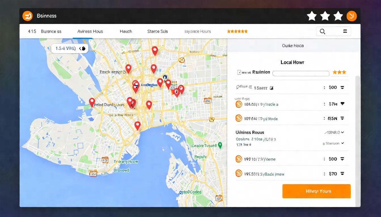This screenshot has width=381, height=217.
Task: Click the orange circle icon on the 195.5013 yBade jmew row
Action: (x=239, y=174)
